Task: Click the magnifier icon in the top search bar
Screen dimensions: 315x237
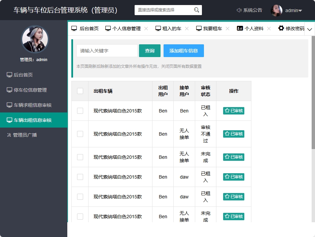Action: pos(196,10)
